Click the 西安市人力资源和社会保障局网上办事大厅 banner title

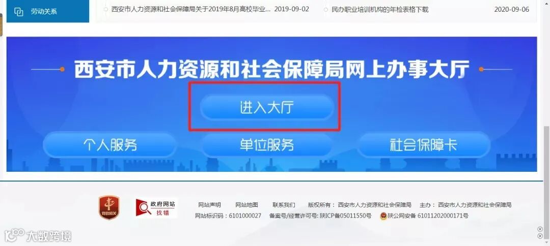[x=272, y=69]
